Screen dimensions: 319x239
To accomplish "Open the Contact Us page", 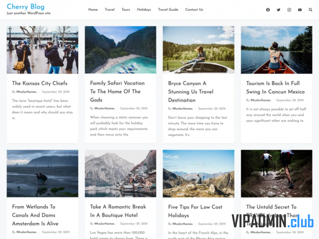I will coord(194,10).
